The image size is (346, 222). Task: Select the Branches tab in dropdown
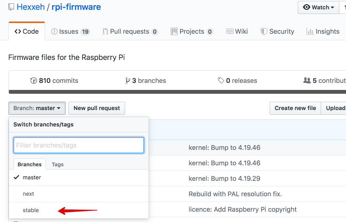[30, 164]
